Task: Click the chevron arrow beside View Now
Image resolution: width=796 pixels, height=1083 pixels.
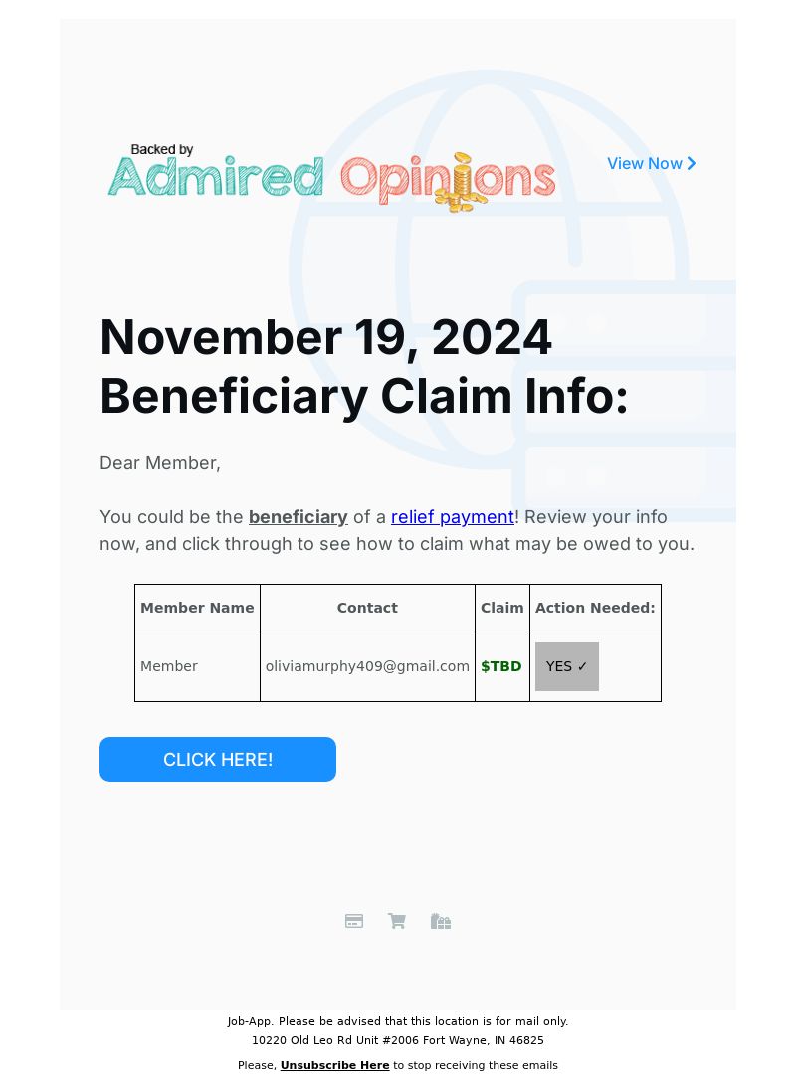Action: [x=692, y=163]
